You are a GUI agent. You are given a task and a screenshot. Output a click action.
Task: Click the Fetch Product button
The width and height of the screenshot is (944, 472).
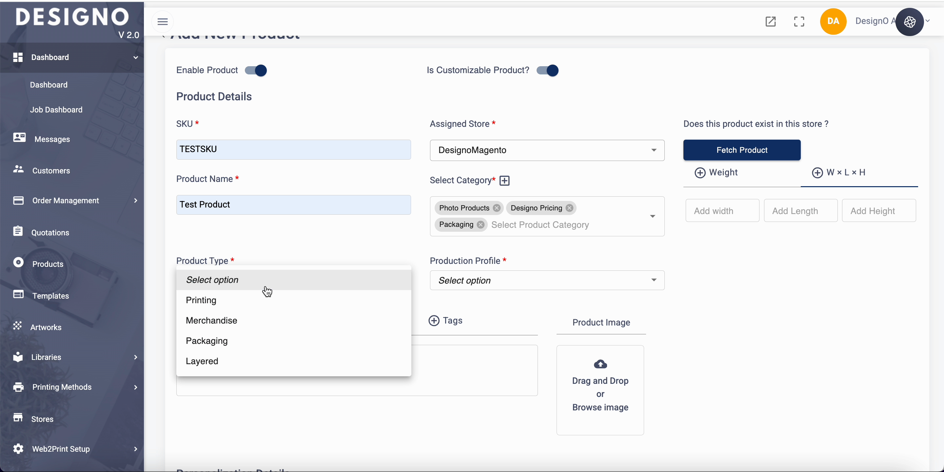click(x=741, y=150)
